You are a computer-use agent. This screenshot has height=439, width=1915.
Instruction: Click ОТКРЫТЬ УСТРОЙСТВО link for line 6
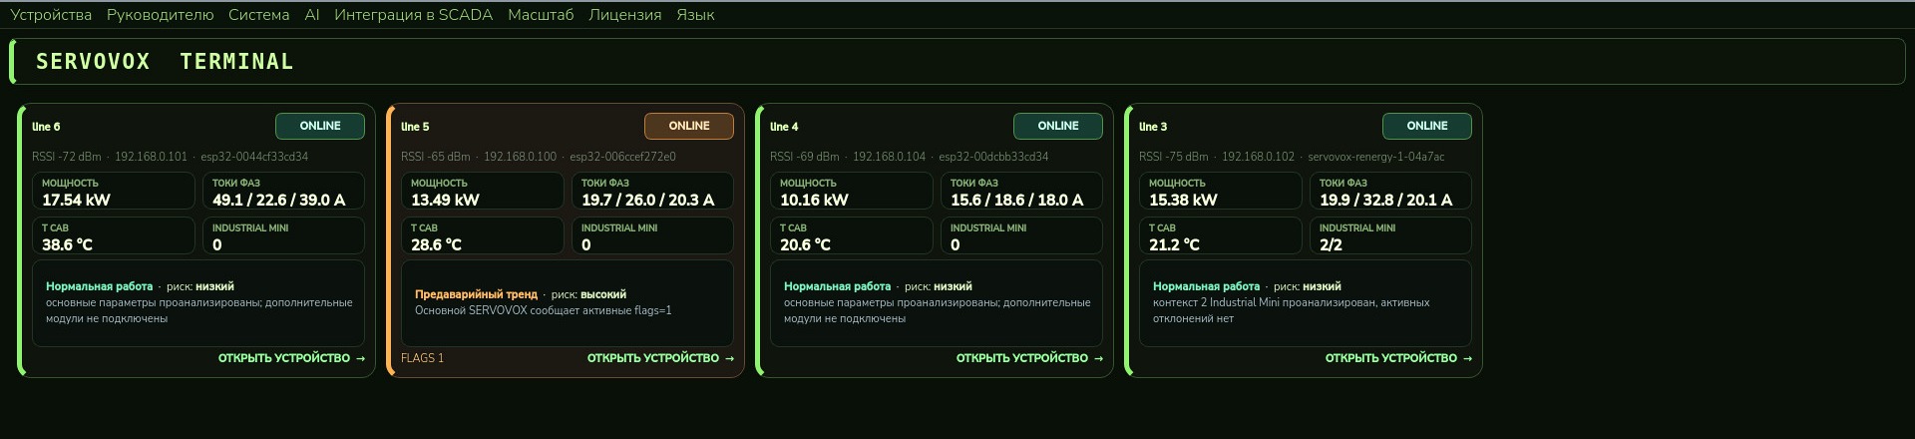(291, 358)
